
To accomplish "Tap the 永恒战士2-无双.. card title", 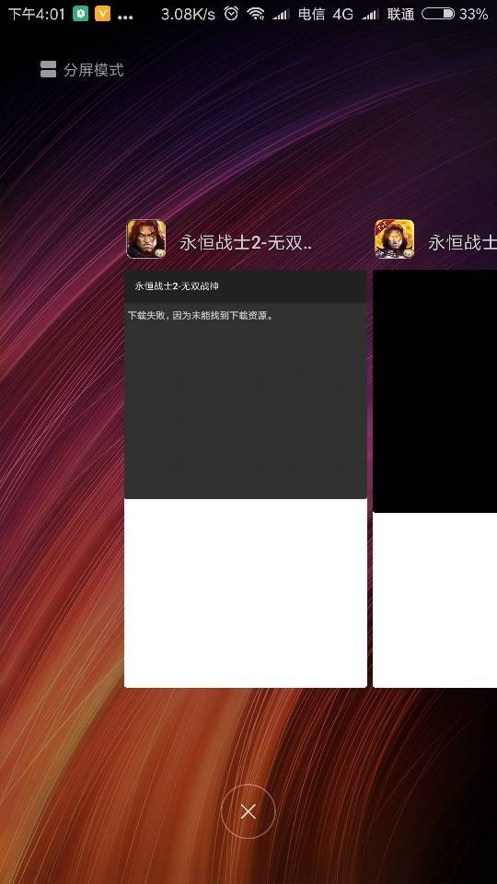I will coord(246,243).
